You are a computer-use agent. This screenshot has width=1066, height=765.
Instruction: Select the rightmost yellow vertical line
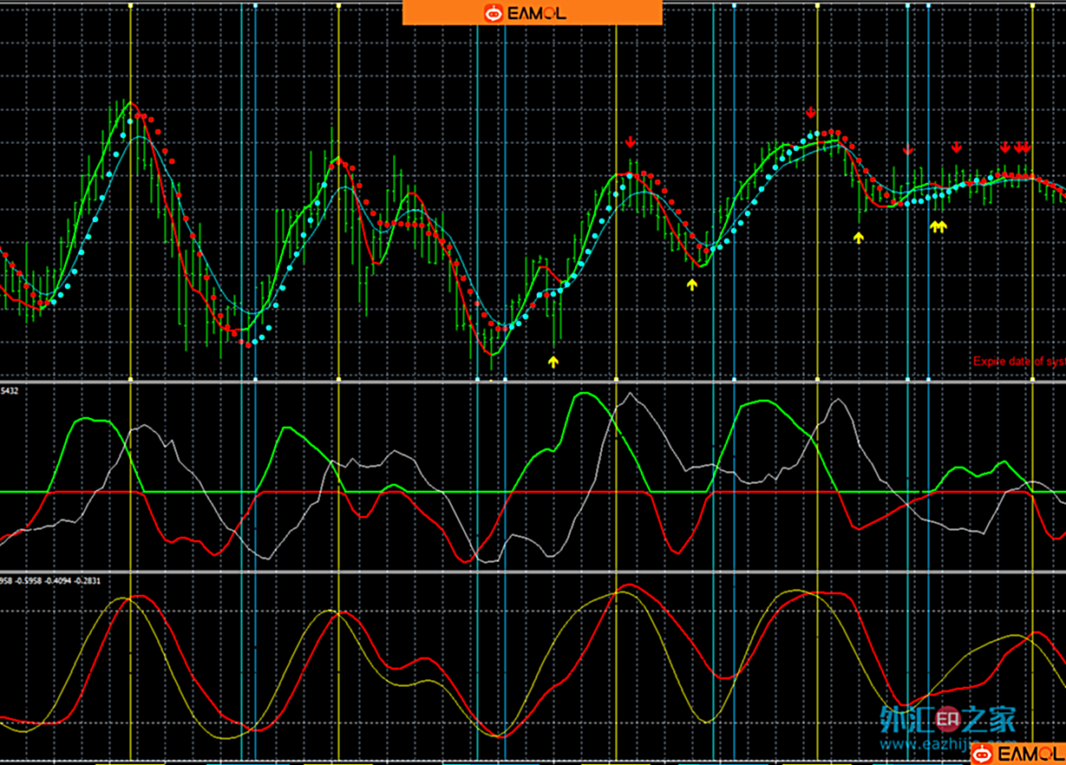tap(1032, 260)
